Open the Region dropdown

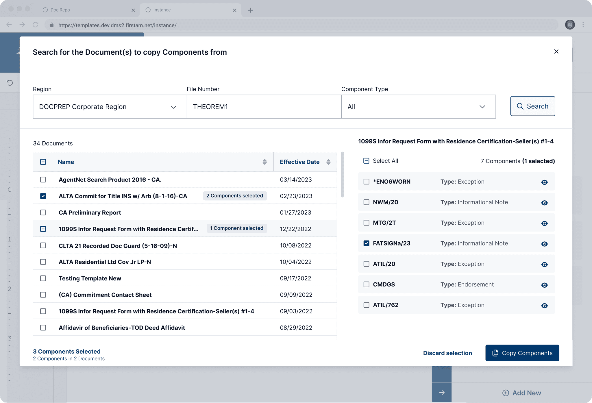point(110,107)
